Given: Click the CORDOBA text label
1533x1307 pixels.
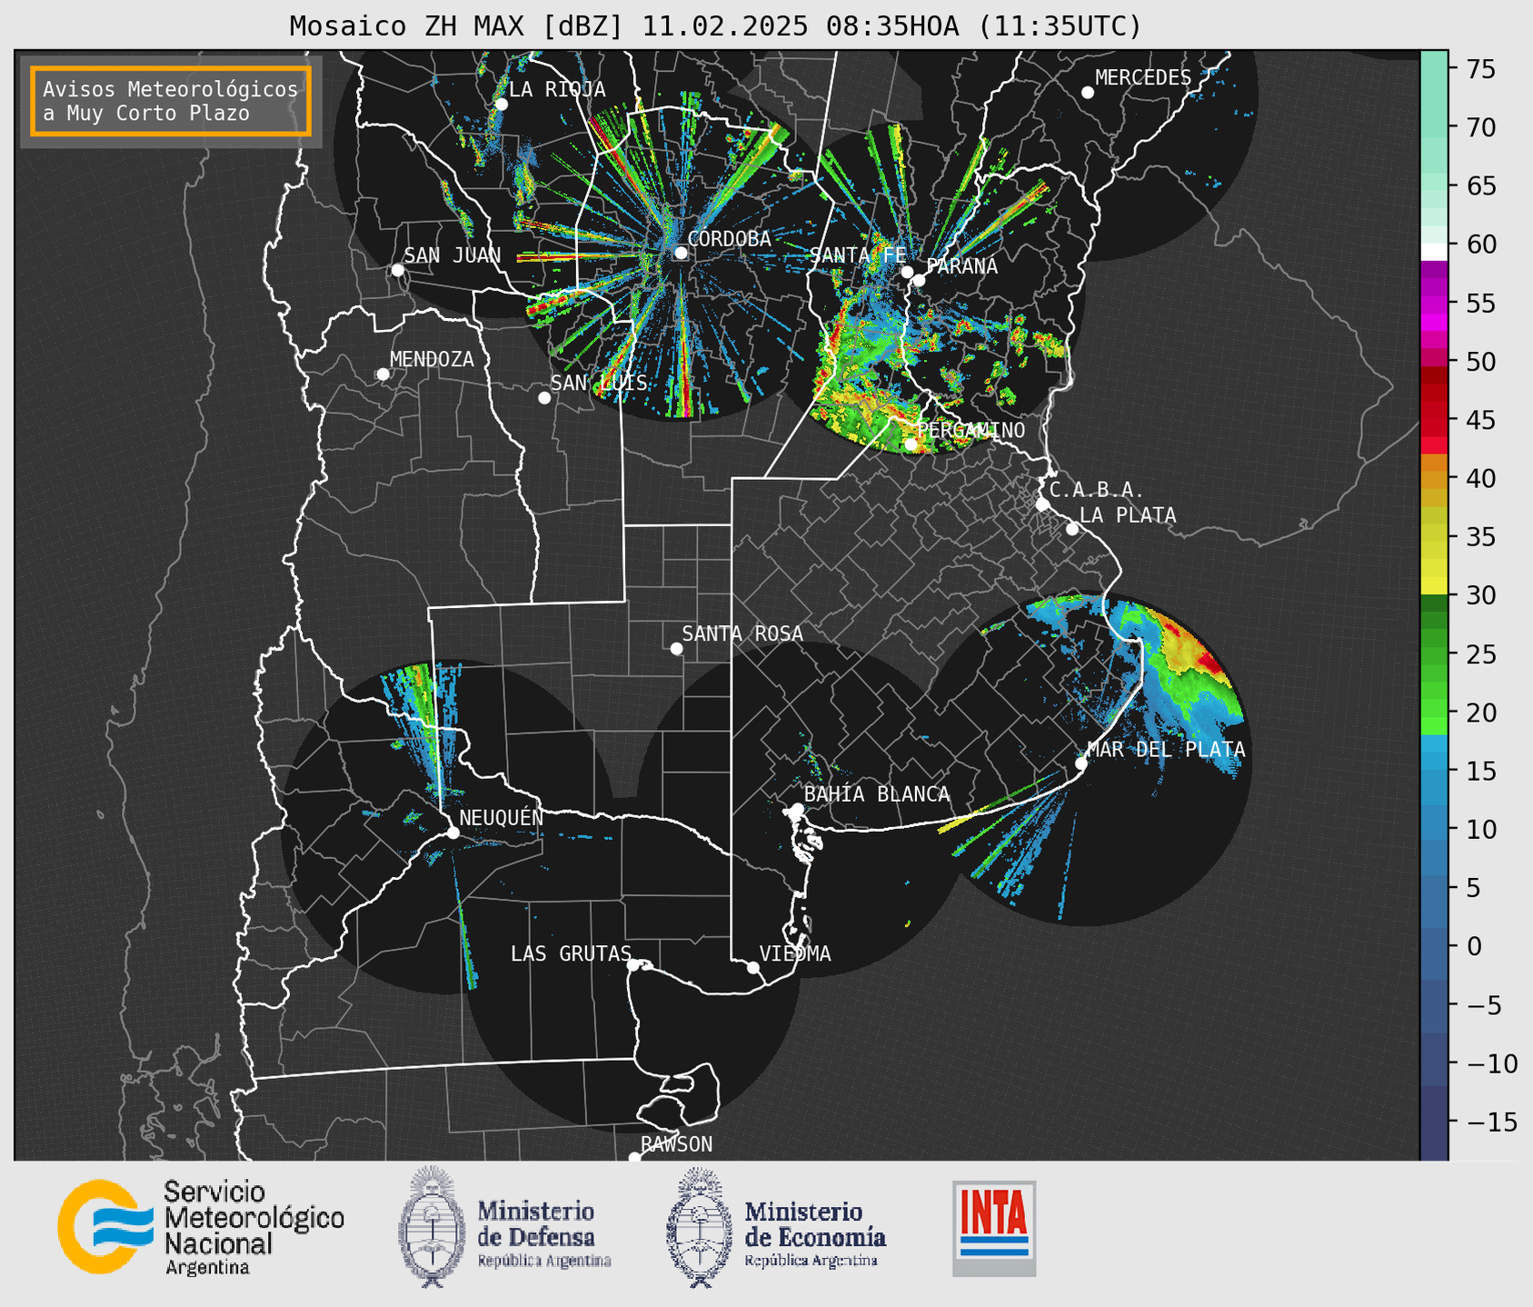Looking at the screenshot, I should pyautogui.click(x=730, y=239).
